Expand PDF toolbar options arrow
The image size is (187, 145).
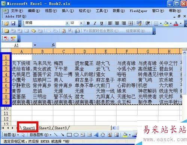click(19, 39)
